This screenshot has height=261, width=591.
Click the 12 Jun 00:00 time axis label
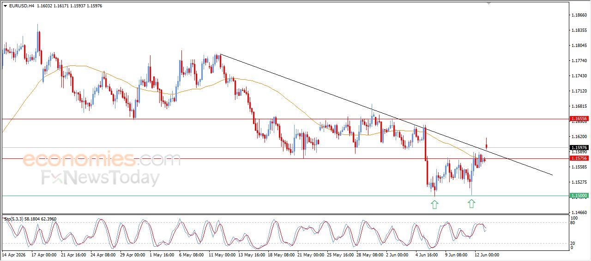(x=487, y=255)
